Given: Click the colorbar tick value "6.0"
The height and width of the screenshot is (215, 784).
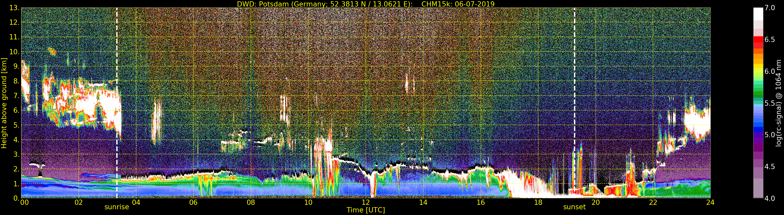Looking at the screenshot, I should (770, 71).
